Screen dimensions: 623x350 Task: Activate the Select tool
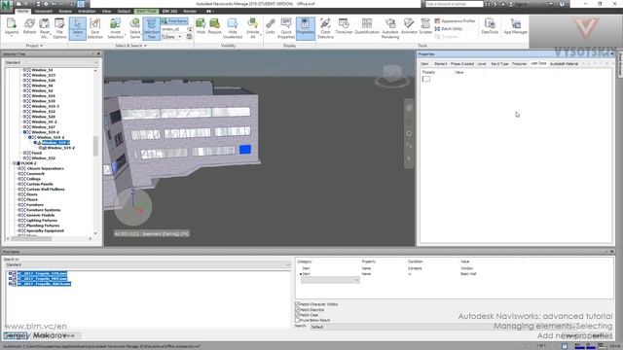point(78,28)
